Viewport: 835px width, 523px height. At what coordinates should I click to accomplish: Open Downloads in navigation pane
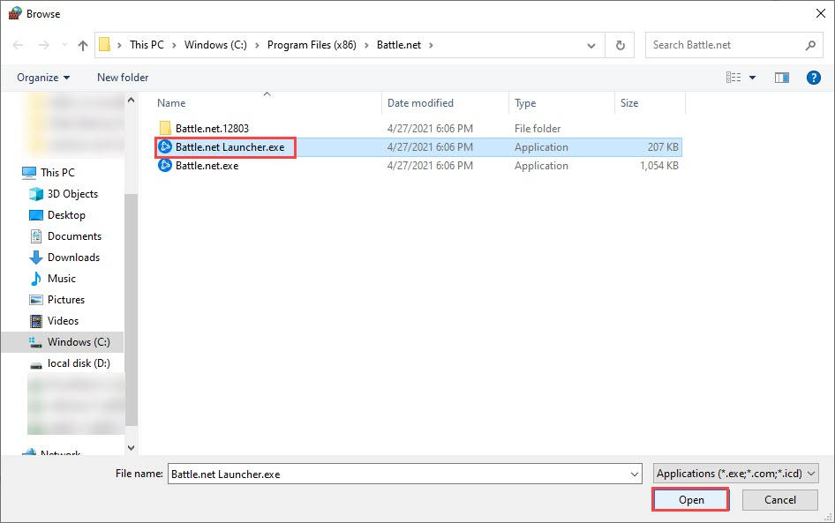(73, 258)
